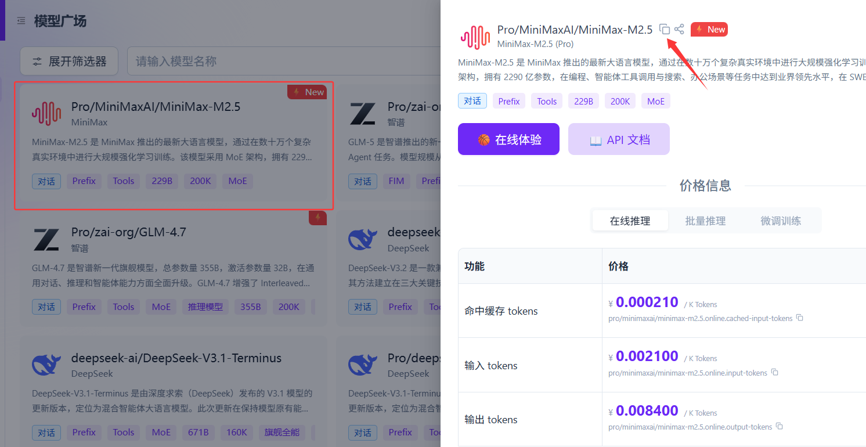The image size is (866, 447).
Task: Share the MiniMax-M2.5 model
Action: click(x=679, y=30)
